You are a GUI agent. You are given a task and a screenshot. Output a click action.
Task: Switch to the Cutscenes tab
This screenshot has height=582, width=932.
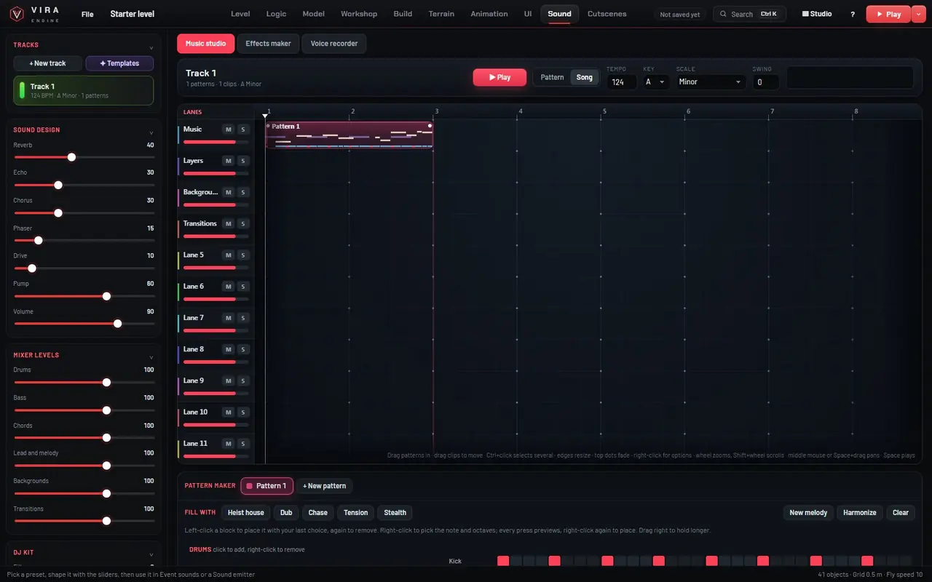pos(607,14)
